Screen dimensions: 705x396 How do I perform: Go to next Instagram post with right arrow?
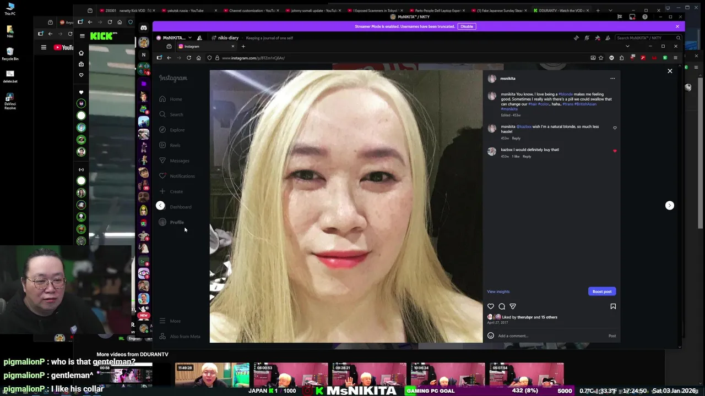(669, 205)
